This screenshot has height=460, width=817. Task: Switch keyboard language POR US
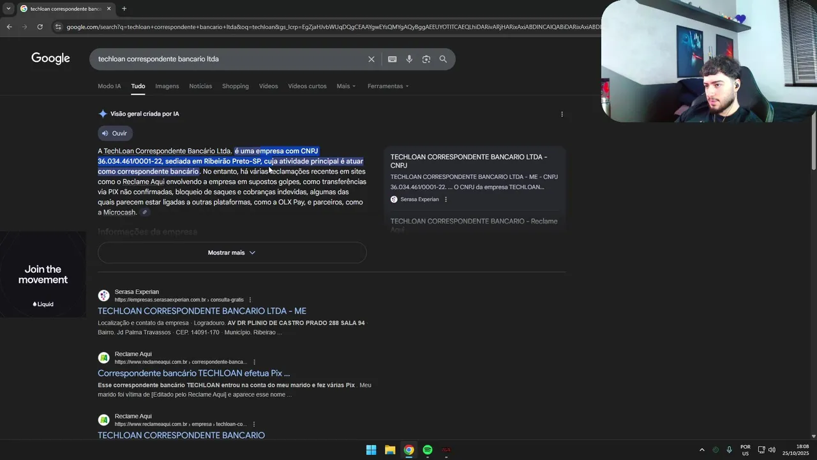click(746, 450)
